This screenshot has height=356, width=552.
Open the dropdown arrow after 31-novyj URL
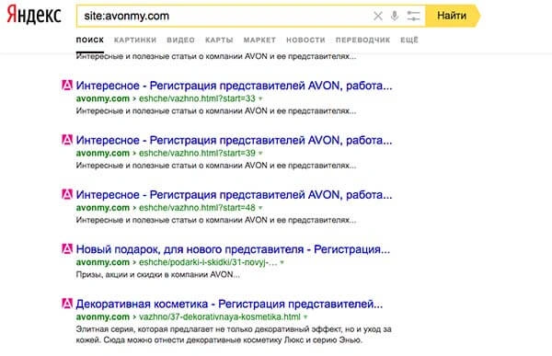point(282,263)
